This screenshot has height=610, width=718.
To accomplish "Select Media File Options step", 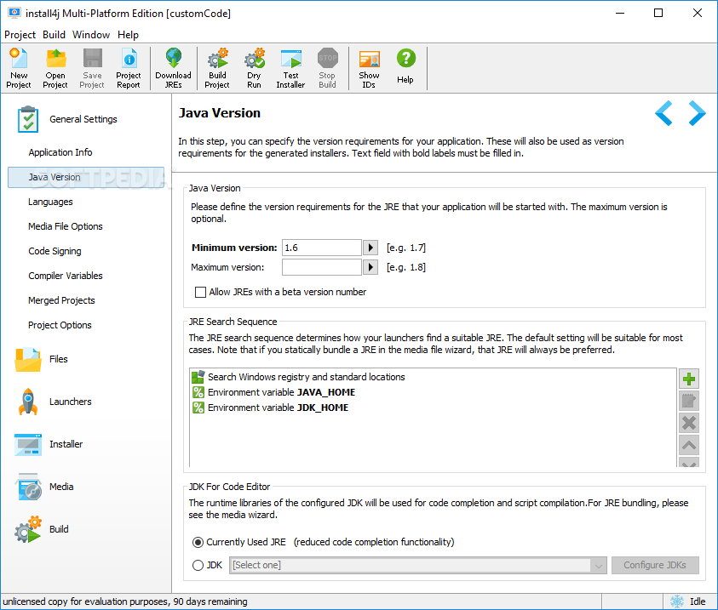I will pyautogui.click(x=66, y=226).
